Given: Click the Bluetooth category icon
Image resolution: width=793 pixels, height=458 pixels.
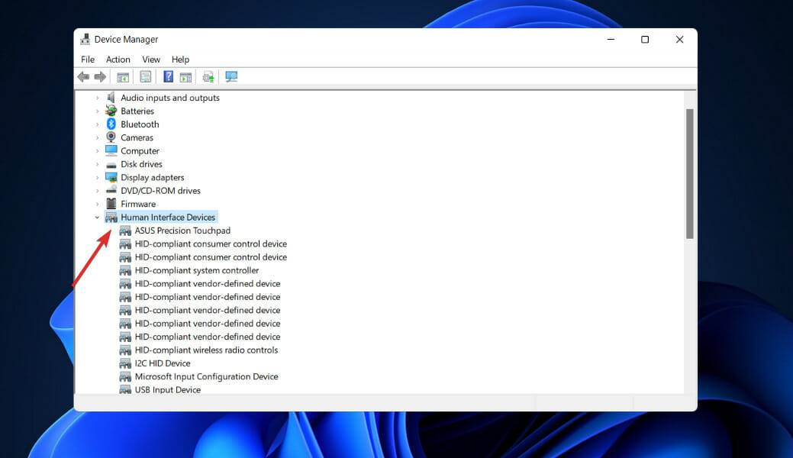Looking at the screenshot, I should click(111, 124).
